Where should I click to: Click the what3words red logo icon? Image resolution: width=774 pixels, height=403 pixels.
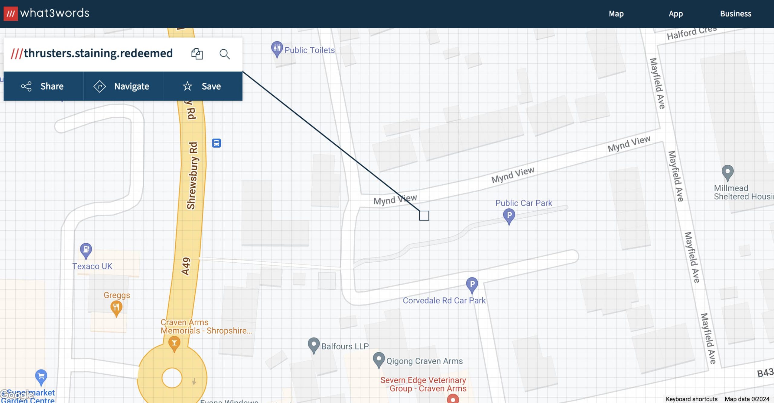tap(11, 14)
